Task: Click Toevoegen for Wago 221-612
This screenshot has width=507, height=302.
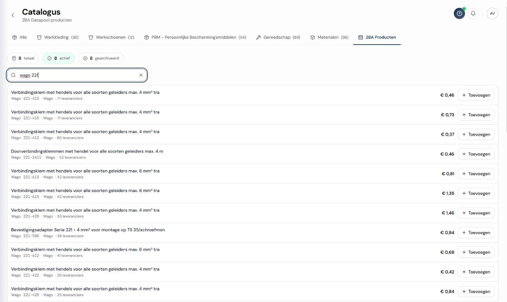Action: [476, 252]
